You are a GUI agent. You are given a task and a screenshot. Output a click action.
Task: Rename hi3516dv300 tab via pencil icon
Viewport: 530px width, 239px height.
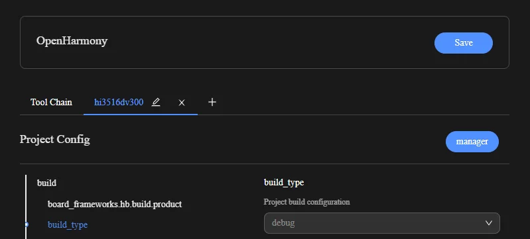tap(156, 102)
